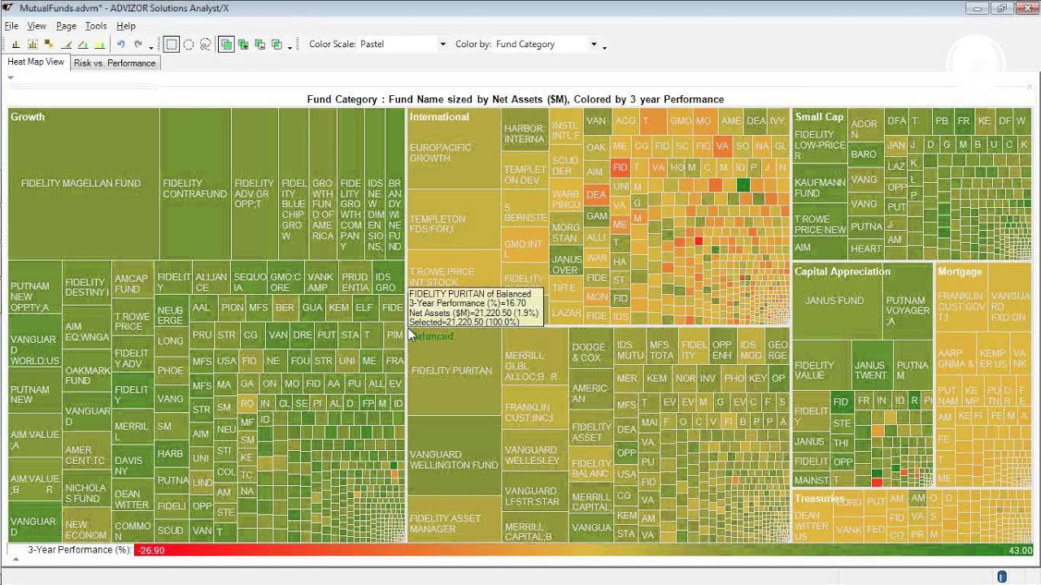1041x585 pixels.
Task: Click the FIDELITY MAGELLAN FUND cell
Action: 85,184
